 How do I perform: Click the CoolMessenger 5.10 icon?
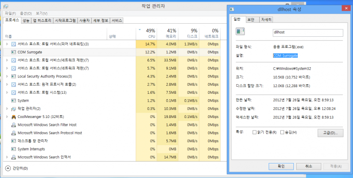(x=14, y=117)
